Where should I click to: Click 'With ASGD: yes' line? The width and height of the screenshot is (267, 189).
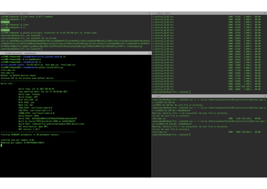[x=26, y=103]
